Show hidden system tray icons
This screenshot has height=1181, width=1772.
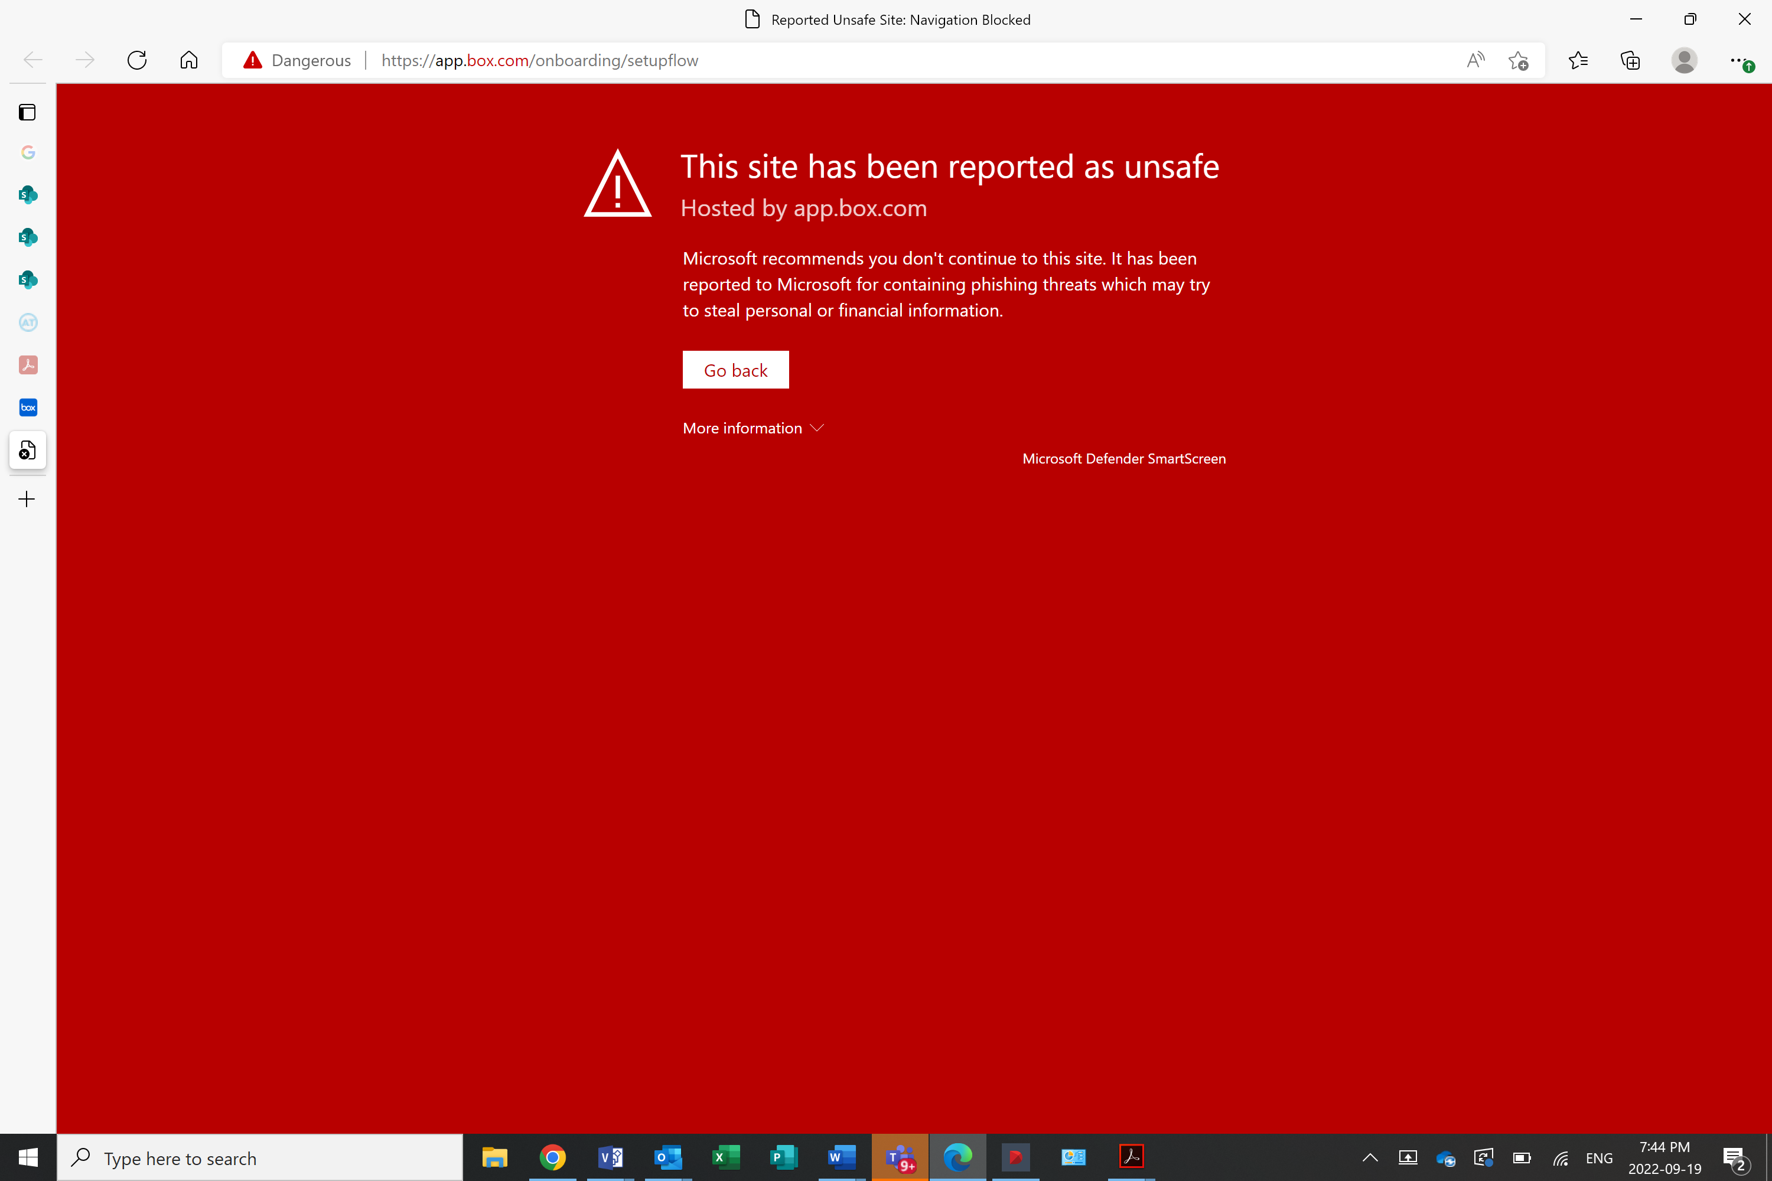[x=1370, y=1157]
